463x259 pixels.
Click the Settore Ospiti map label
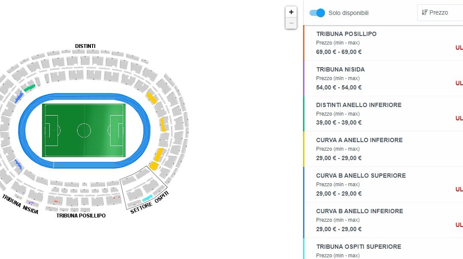point(150,202)
